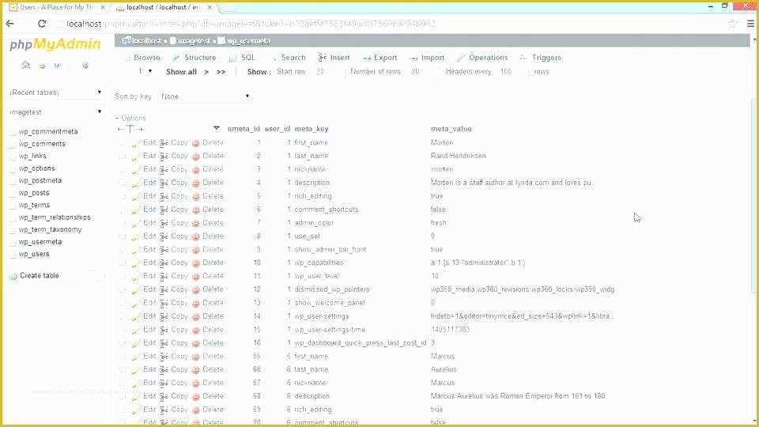This screenshot has height=427, width=759.
Task: Click the Export tab icon
Action: (367, 58)
